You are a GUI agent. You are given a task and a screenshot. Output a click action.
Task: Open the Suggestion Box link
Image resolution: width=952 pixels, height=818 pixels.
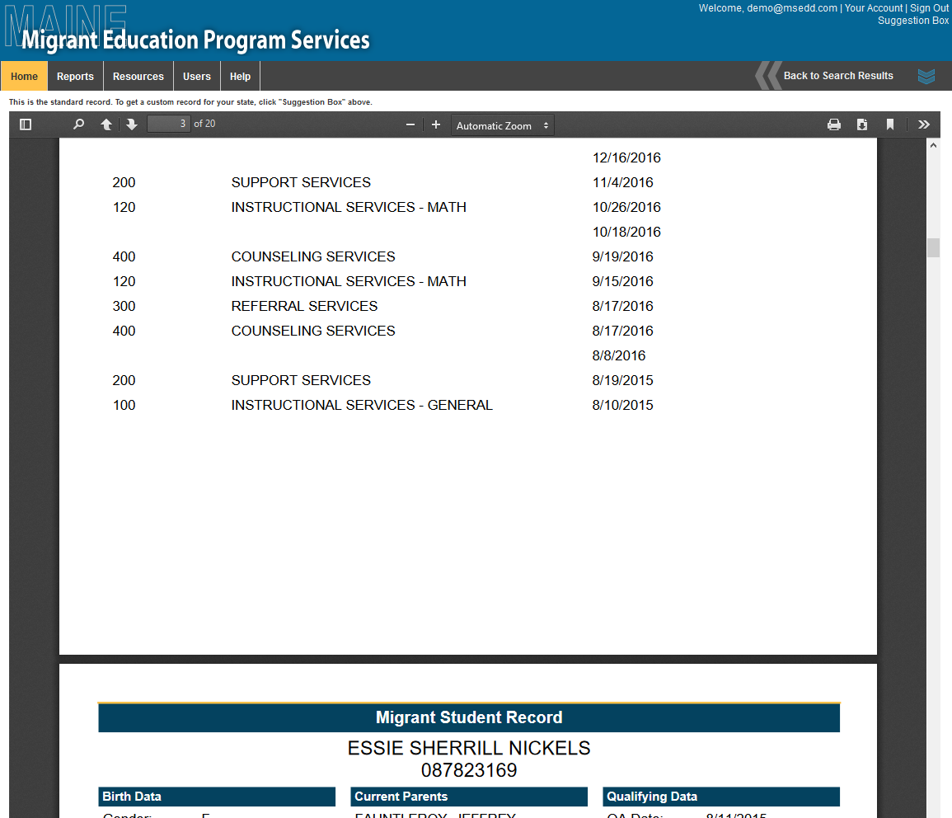(912, 20)
